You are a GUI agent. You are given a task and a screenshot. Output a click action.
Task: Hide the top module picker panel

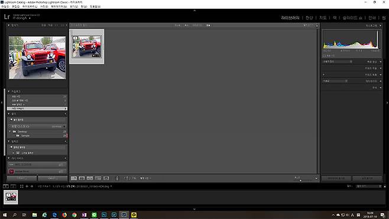194,11
